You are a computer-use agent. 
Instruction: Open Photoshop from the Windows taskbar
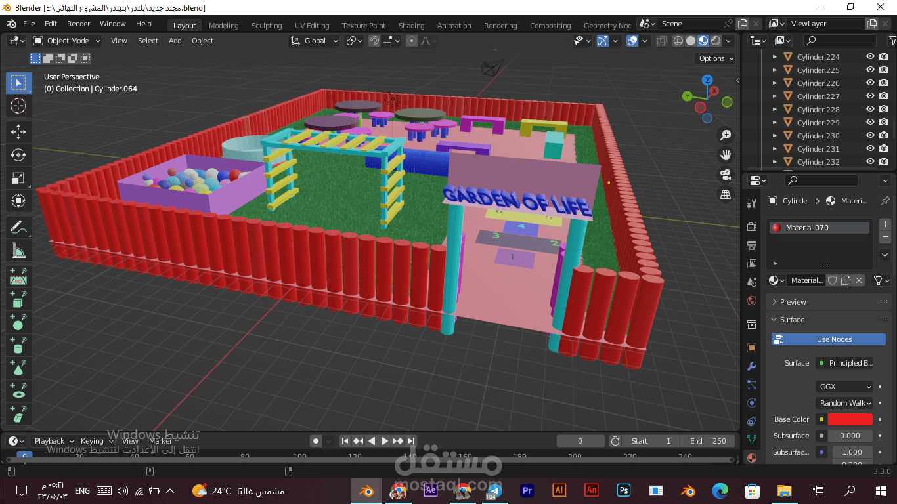pos(623,490)
